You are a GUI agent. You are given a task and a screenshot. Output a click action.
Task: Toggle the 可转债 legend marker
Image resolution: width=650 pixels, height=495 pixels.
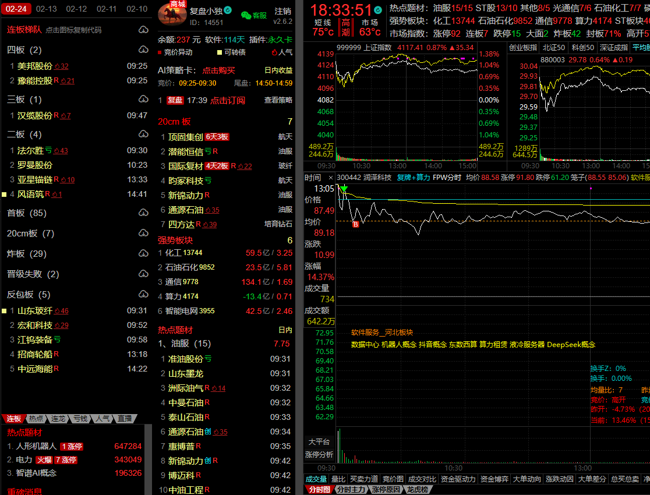tap(218, 52)
